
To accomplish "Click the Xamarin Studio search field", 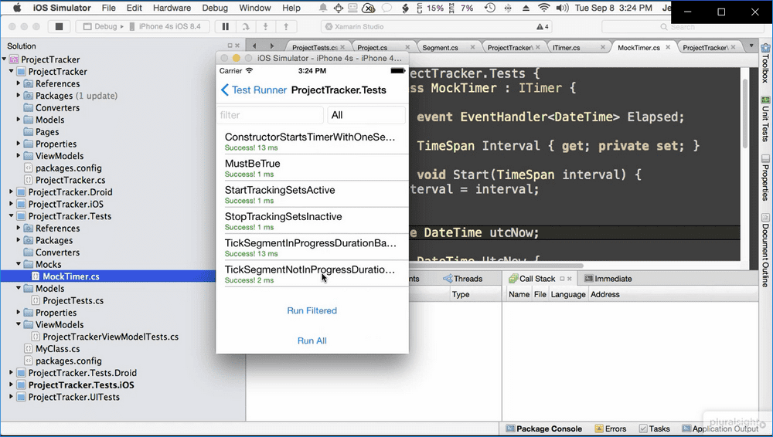I will (681, 26).
